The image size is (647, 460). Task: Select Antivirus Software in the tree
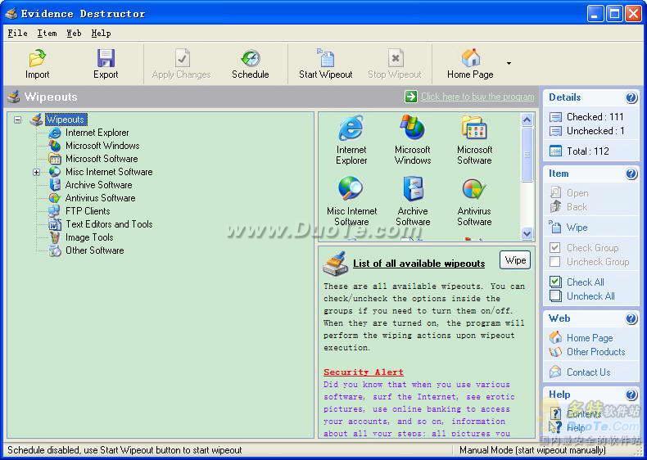click(100, 198)
